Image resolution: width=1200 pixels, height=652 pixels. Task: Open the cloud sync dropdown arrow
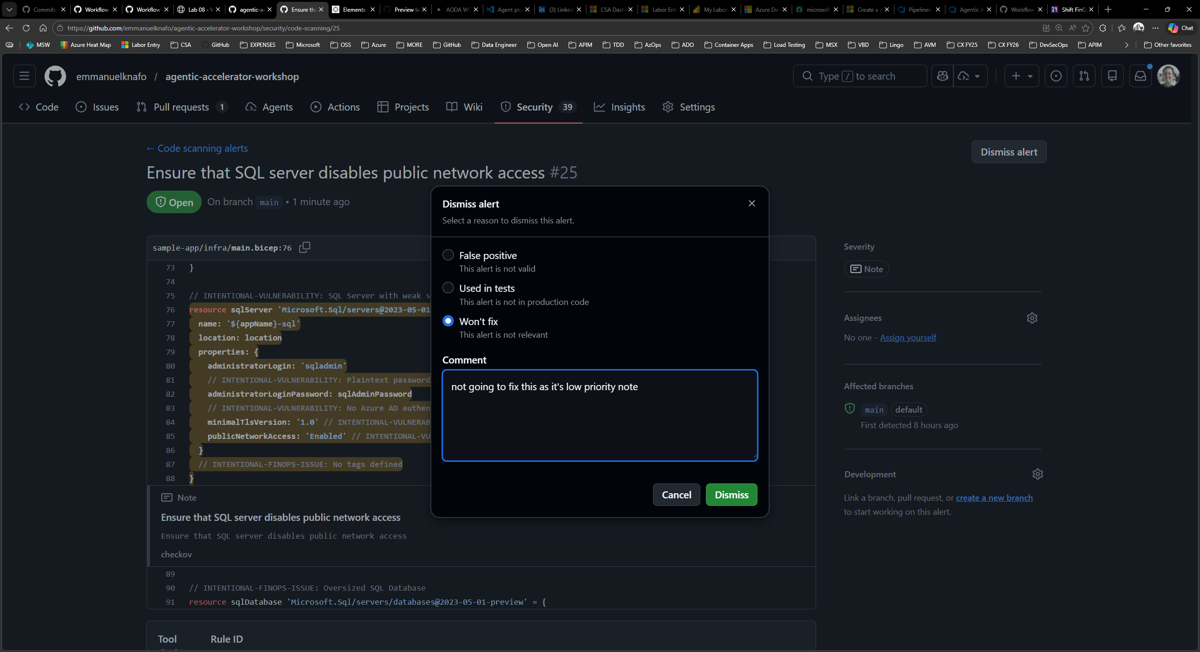tap(977, 75)
